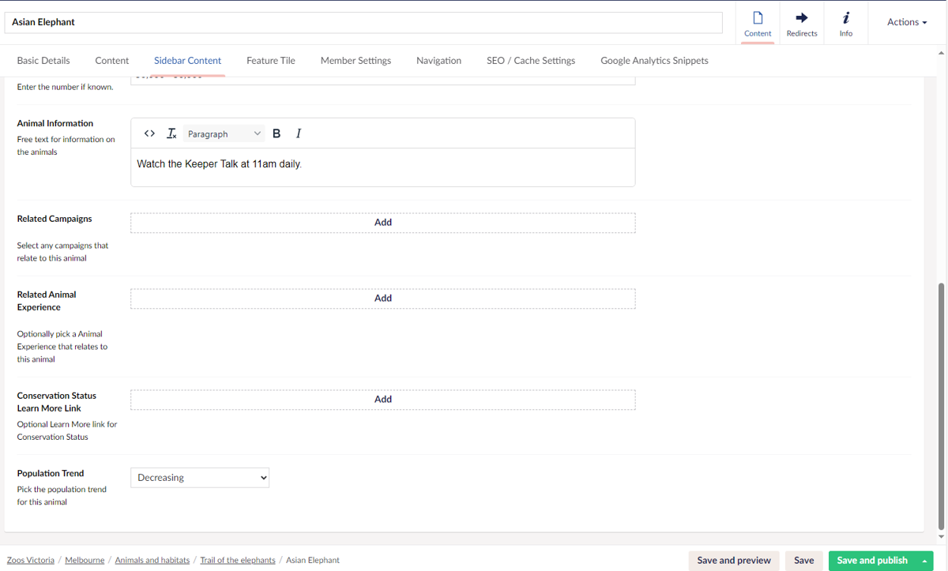Open the Actions dropdown menu
Screen dimensions: 948x571
(x=906, y=22)
